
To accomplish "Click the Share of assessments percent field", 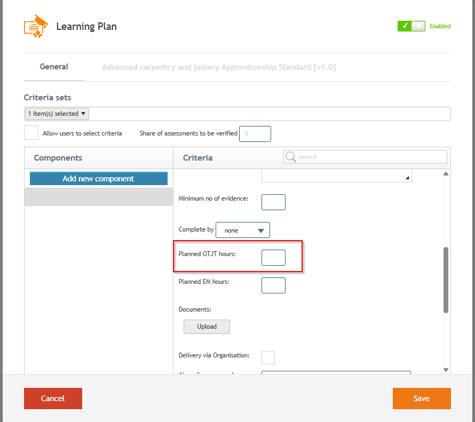I will 255,134.
